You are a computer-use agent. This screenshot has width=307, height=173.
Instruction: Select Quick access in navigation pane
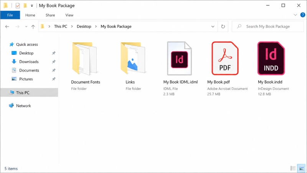(x=27, y=45)
